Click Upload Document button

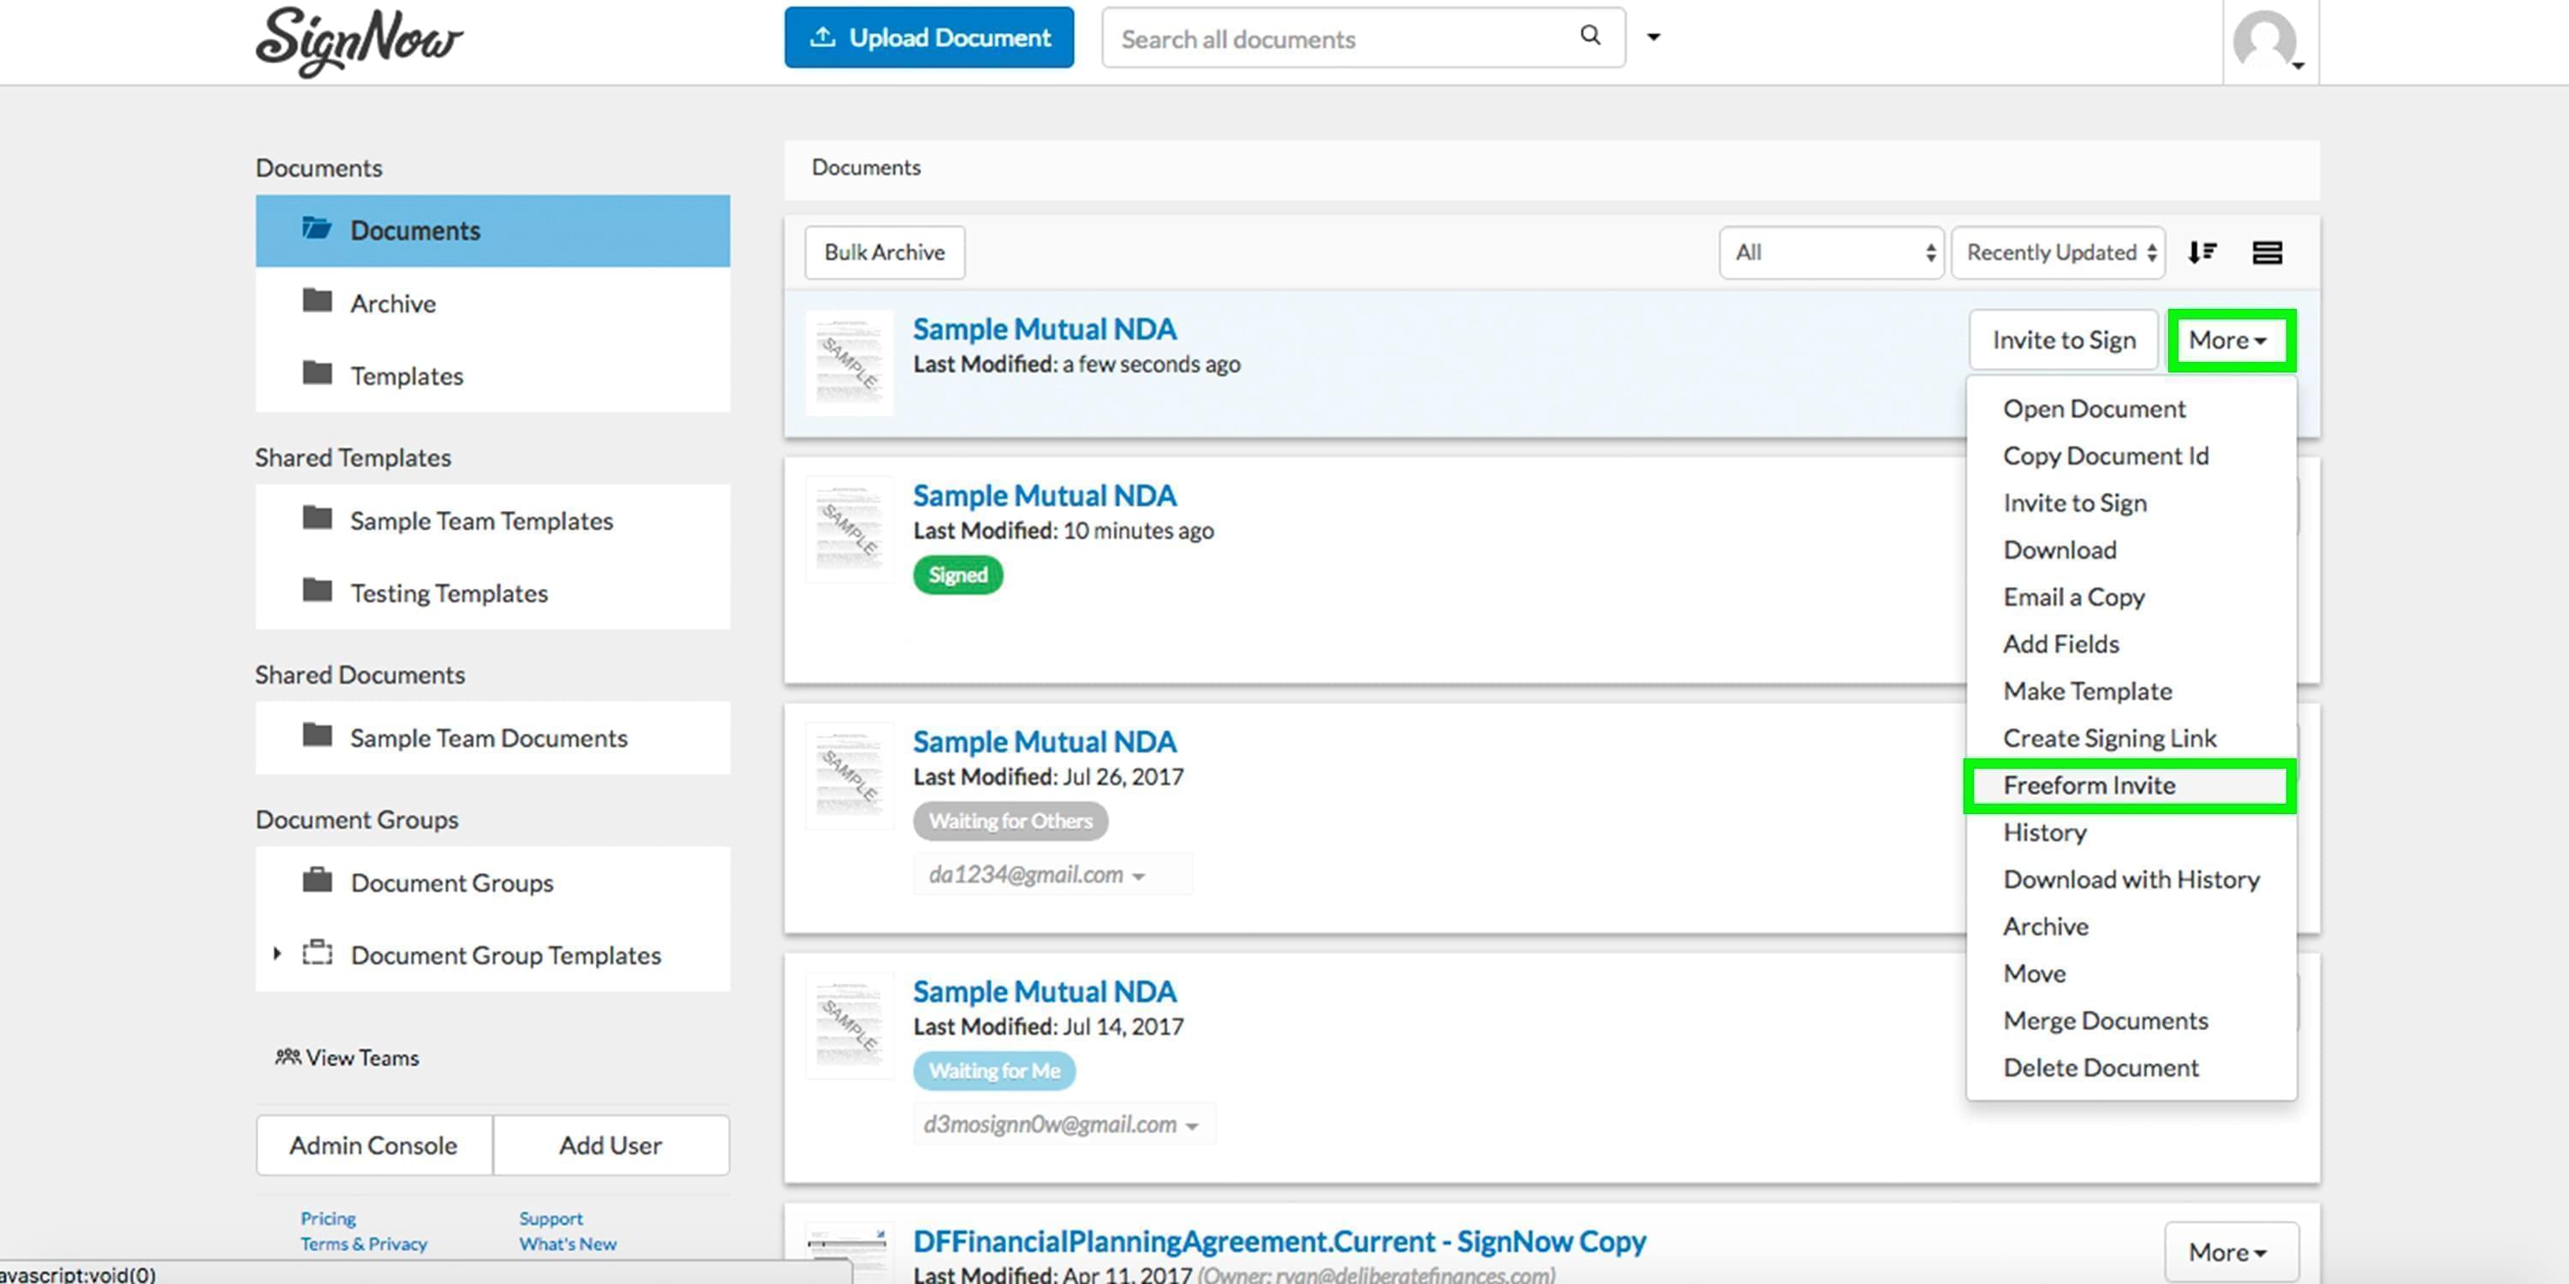pos(928,38)
